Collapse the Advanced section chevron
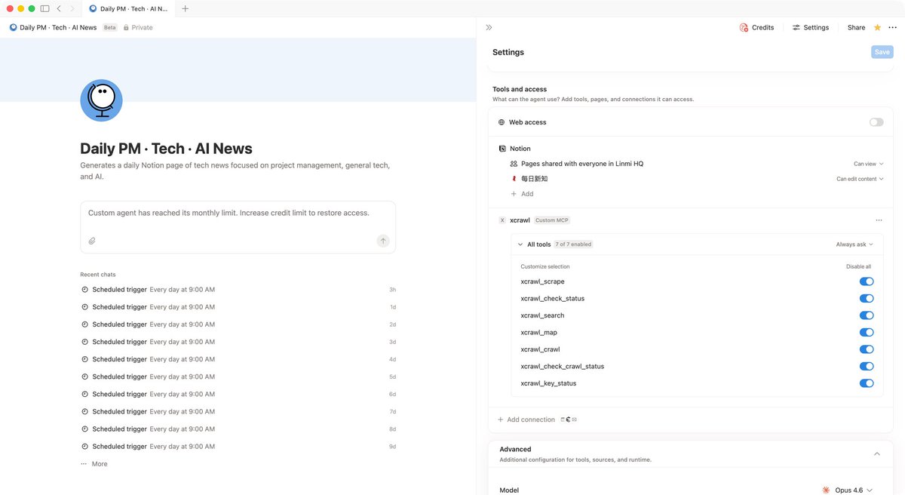905x495 pixels. [x=877, y=453]
